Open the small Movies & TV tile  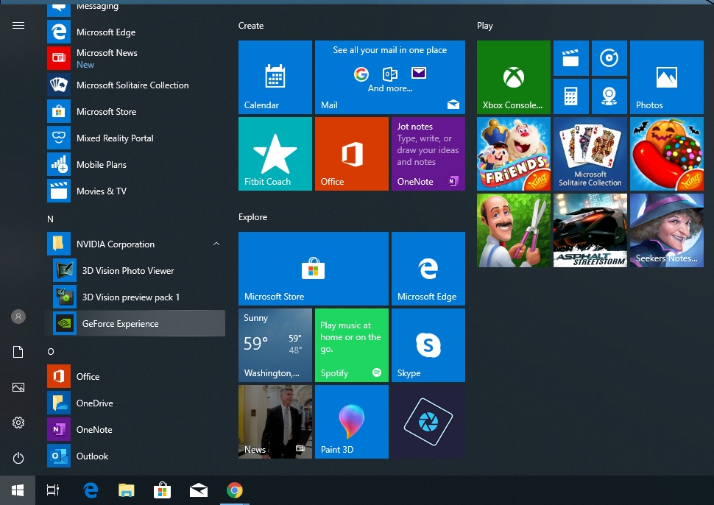coord(571,58)
